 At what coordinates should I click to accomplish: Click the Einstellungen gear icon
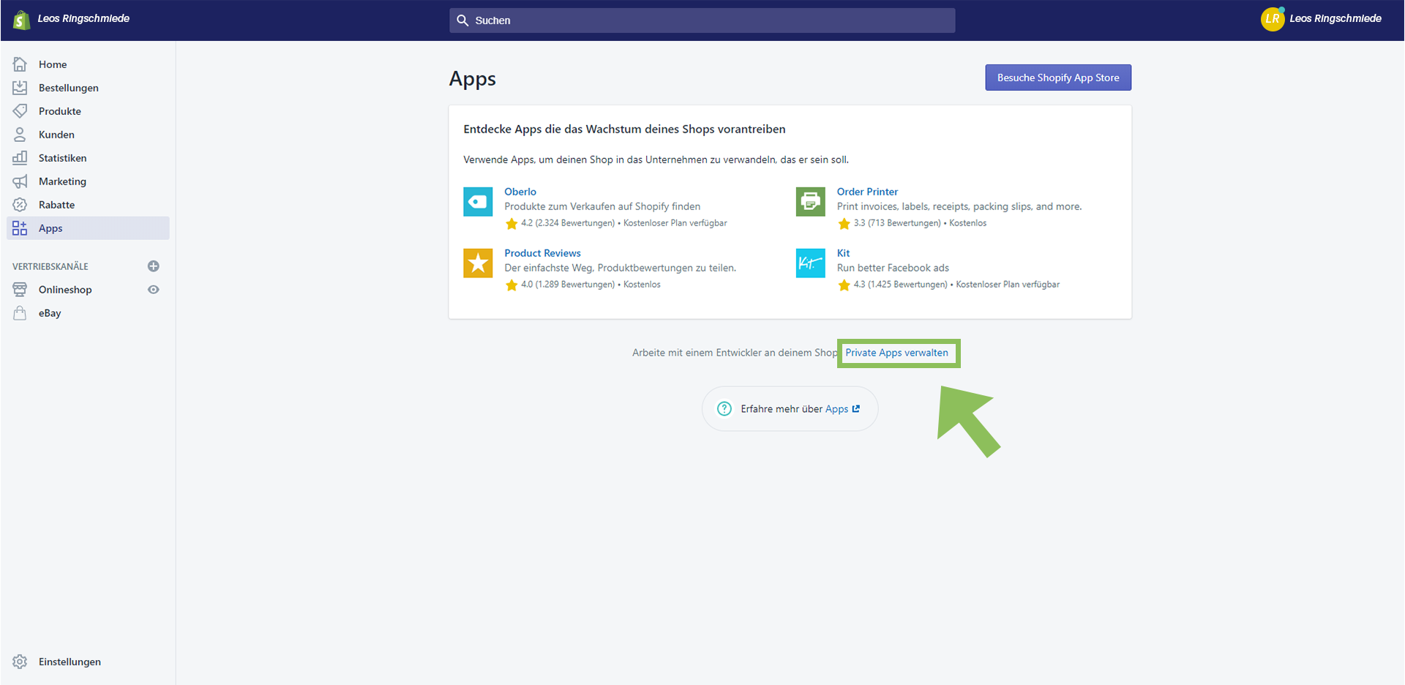[x=20, y=662]
